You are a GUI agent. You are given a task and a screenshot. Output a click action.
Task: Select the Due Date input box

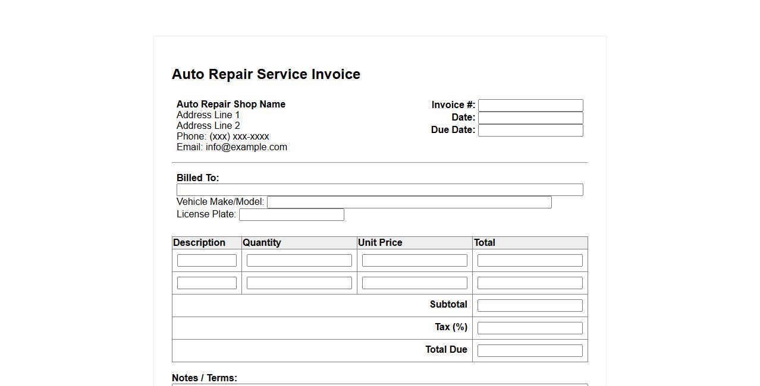coord(530,130)
